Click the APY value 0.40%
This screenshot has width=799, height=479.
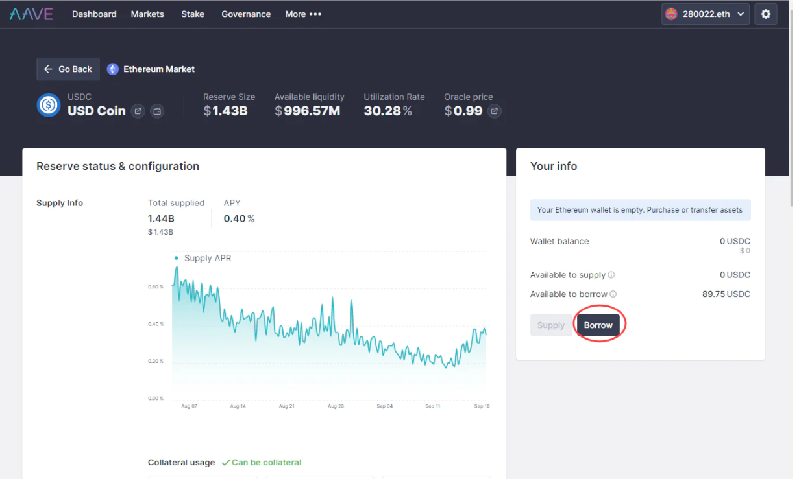pos(240,219)
